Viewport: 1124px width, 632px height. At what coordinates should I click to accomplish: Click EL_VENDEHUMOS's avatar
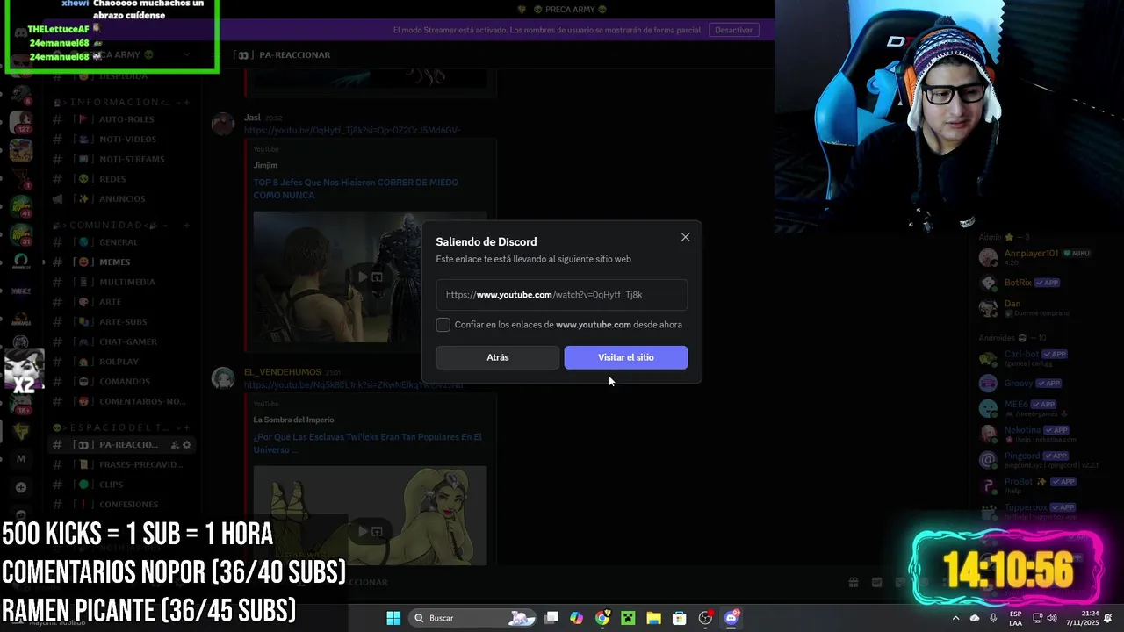(222, 377)
